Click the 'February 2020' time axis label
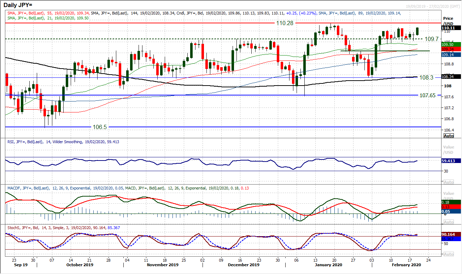This screenshot has width=462, height=274. tap(406, 265)
